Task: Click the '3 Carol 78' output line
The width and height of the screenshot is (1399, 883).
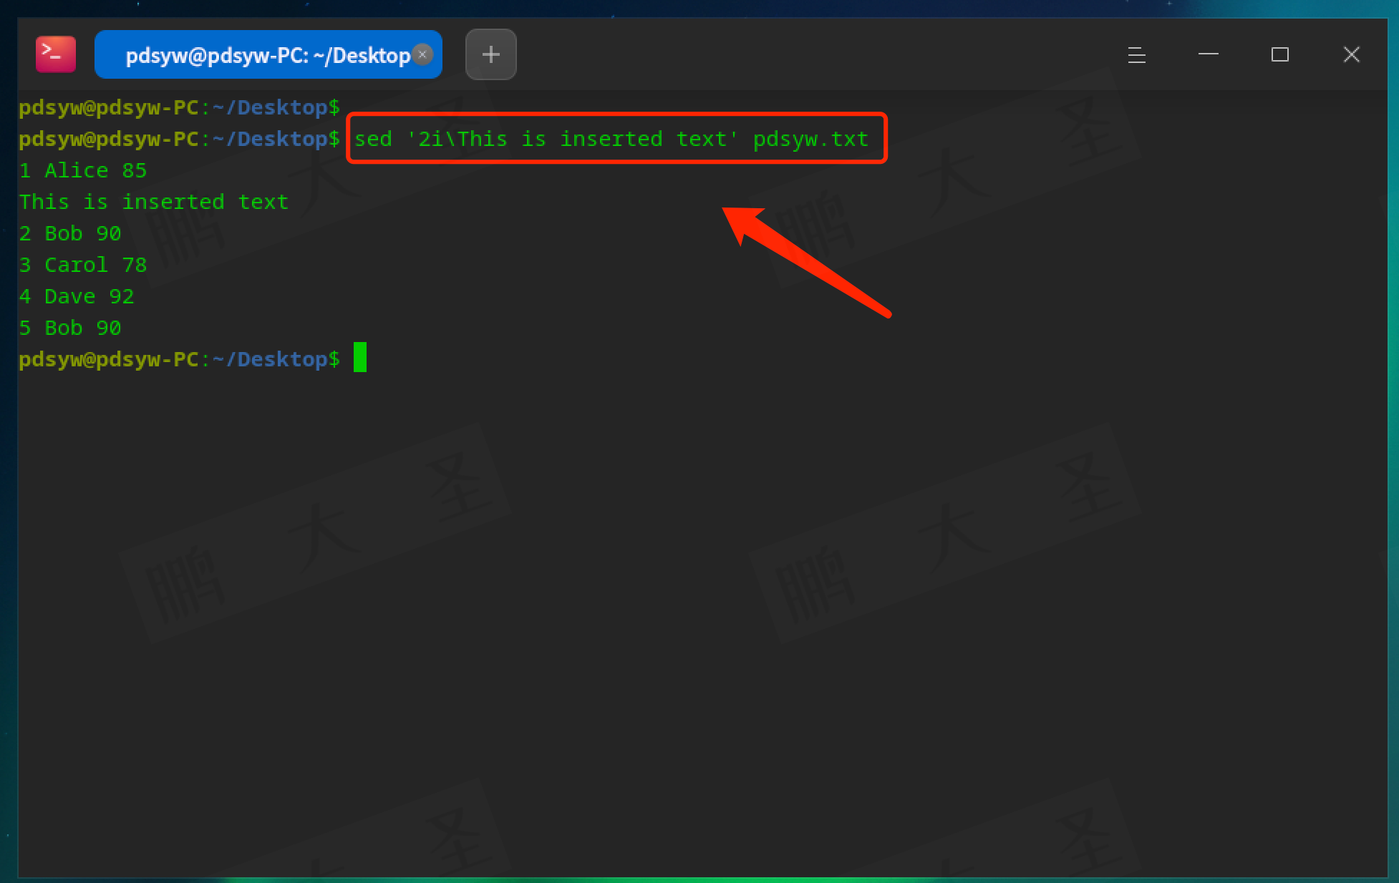Action: [83, 265]
